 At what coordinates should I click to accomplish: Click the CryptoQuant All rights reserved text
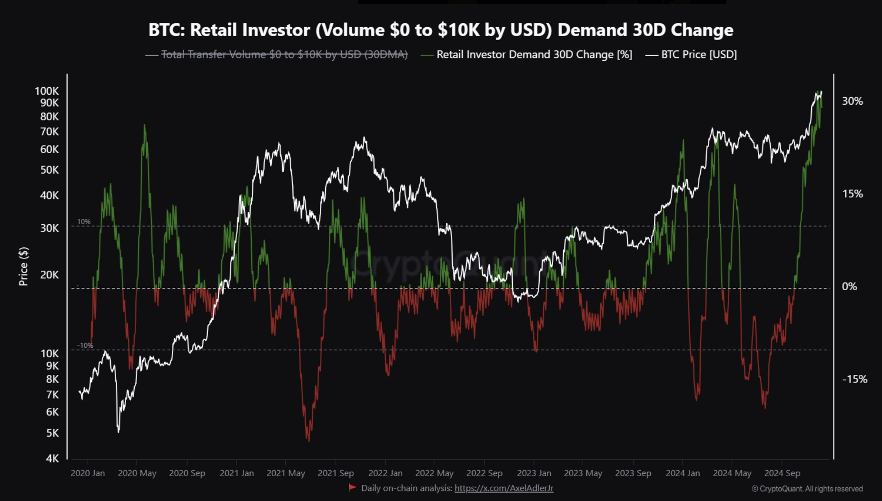tap(807, 489)
